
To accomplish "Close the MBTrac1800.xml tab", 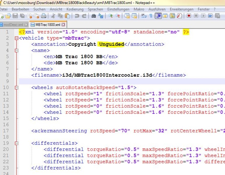I will point(63,24).
